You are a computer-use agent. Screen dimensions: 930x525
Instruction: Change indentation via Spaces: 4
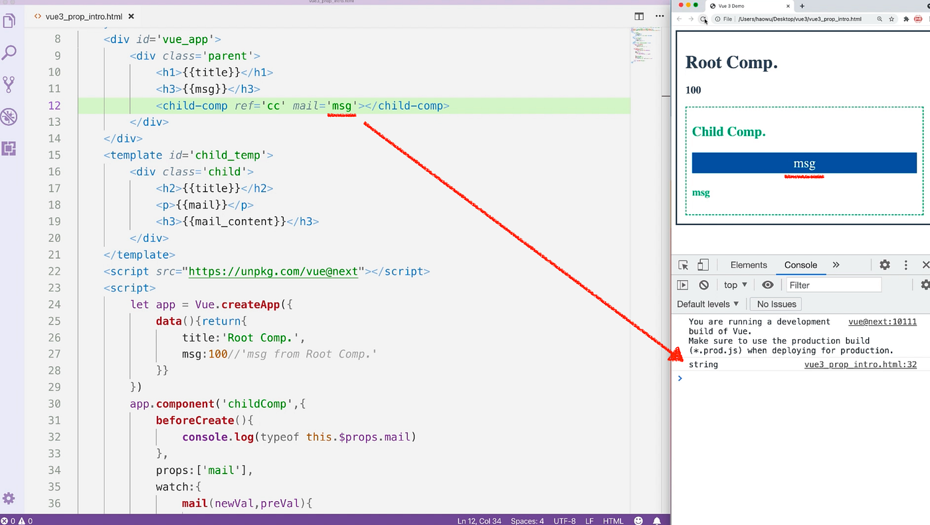click(x=528, y=520)
